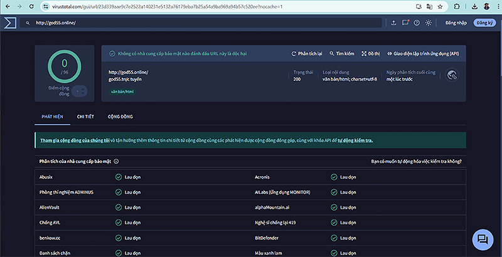The image size is (502, 257).
Task: Open the floating chat bubble button
Action: pyautogui.click(x=483, y=239)
